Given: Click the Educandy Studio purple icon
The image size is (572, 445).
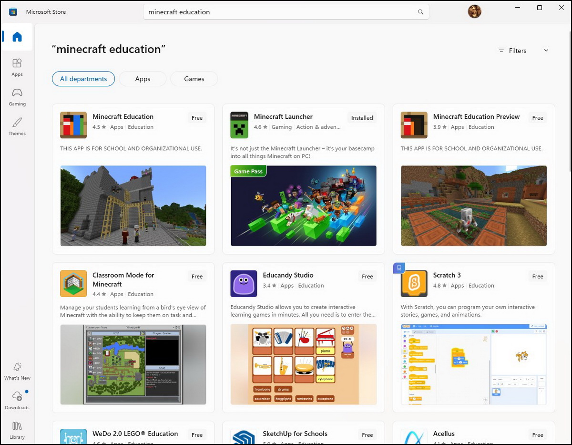Looking at the screenshot, I should click(x=244, y=284).
